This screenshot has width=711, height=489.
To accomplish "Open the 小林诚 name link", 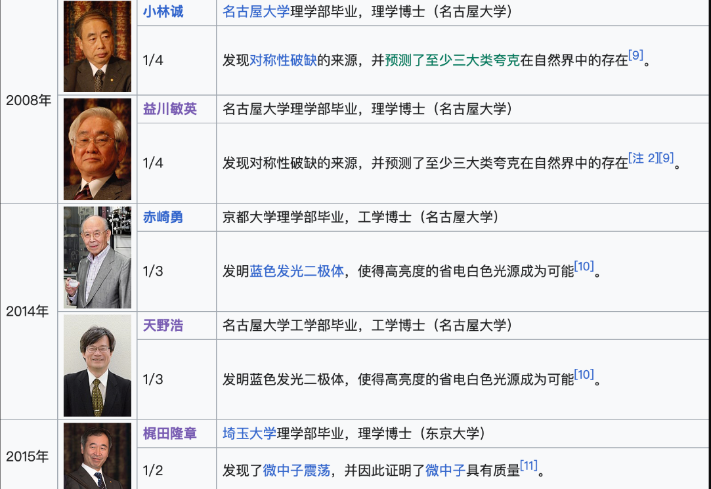I will tap(163, 12).
